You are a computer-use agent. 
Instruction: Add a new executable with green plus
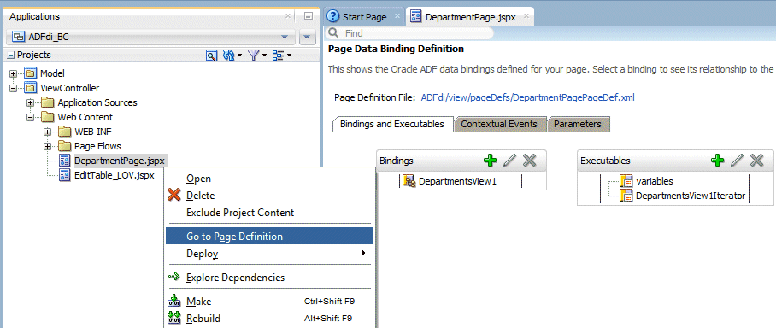[x=717, y=161]
